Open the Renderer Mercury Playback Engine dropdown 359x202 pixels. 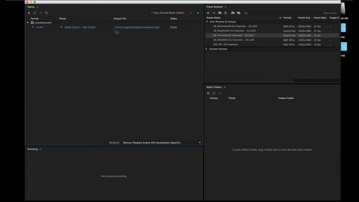162,143
